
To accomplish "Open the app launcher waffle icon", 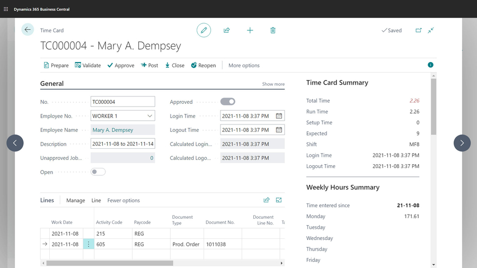I will point(6,9).
